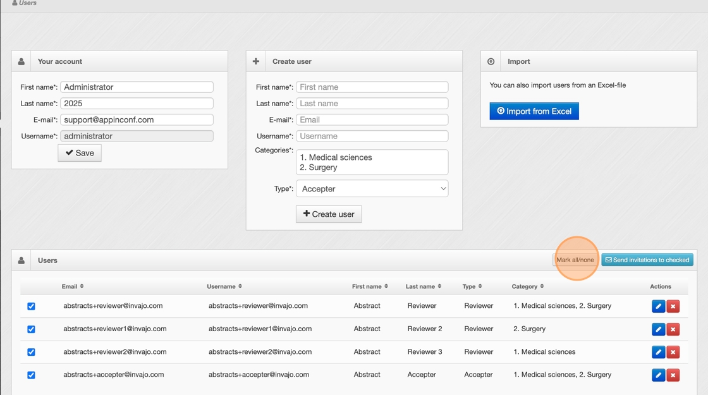This screenshot has width=708, height=395.
Task: Click edit pencil for abstracts+accepter@invajo.com row
Action: pyautogui.click(x=658, y=375)
